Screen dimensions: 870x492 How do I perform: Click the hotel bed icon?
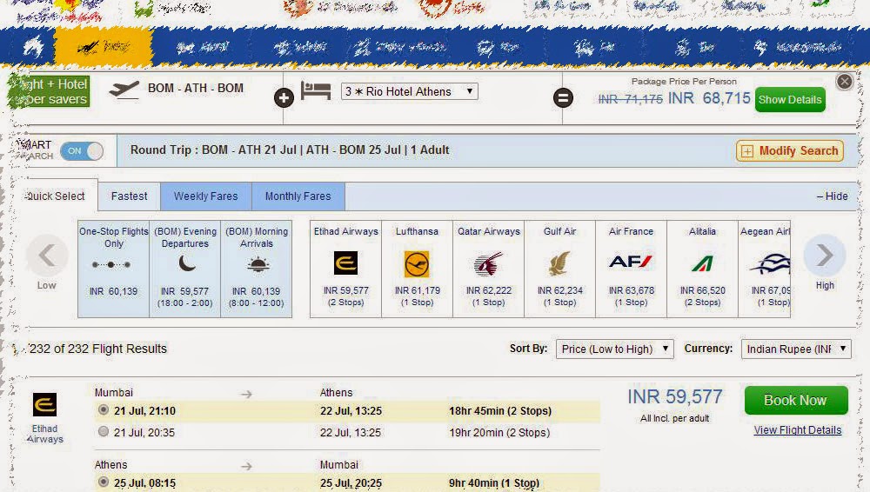[x=316, y=90]
